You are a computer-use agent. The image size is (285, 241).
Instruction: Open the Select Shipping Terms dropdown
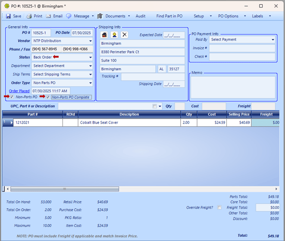[x=91, y=74]
